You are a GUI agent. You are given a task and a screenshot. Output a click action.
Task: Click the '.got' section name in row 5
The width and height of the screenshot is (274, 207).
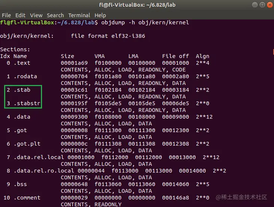tap(20, 130)
